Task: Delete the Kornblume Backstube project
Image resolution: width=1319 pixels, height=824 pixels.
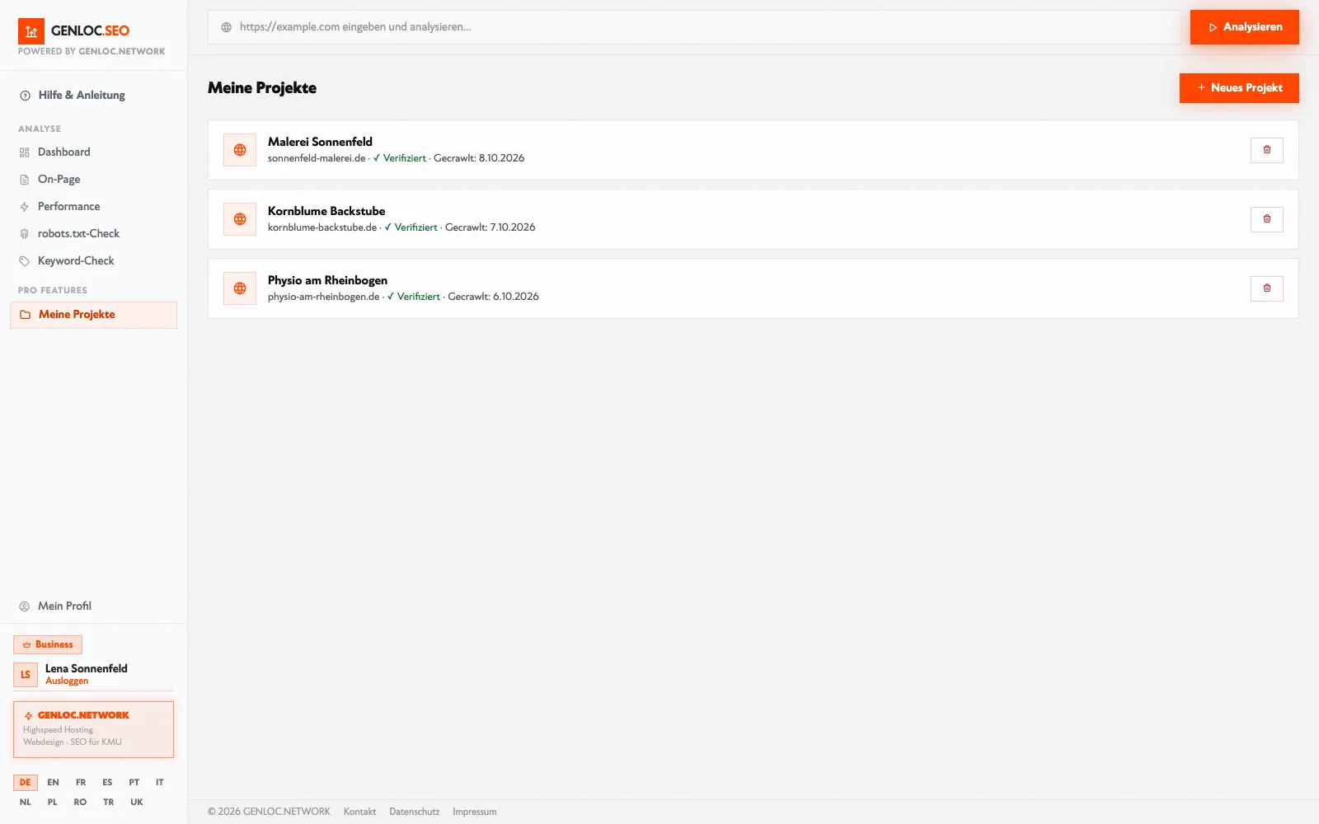Action: [x=1267, y=219]
